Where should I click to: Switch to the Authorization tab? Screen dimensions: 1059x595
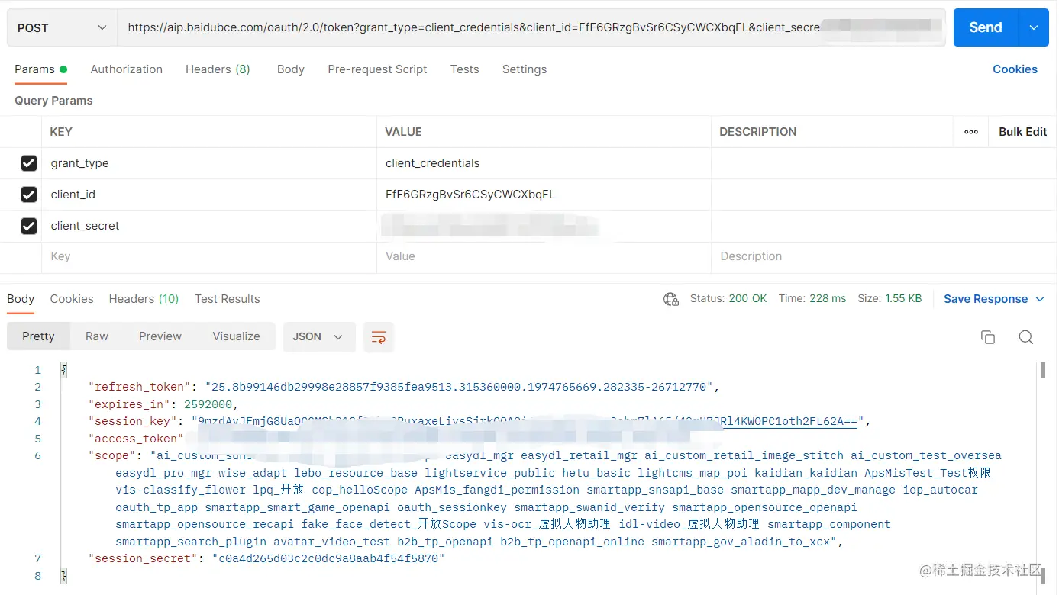point(127,69)
